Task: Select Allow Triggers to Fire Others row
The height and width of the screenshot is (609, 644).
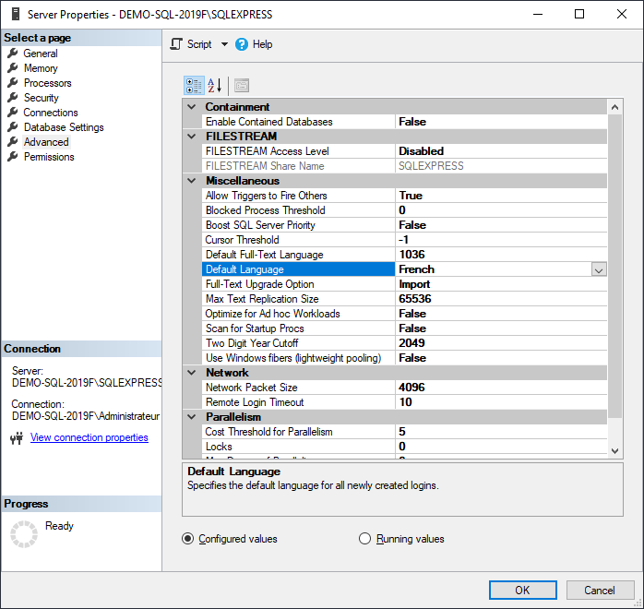Action: [x=404, y=196]
